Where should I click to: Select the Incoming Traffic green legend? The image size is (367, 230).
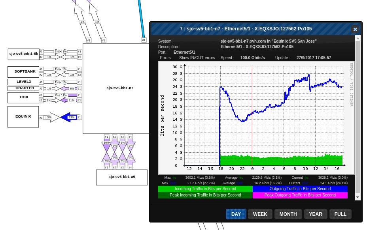coord(205,189)
